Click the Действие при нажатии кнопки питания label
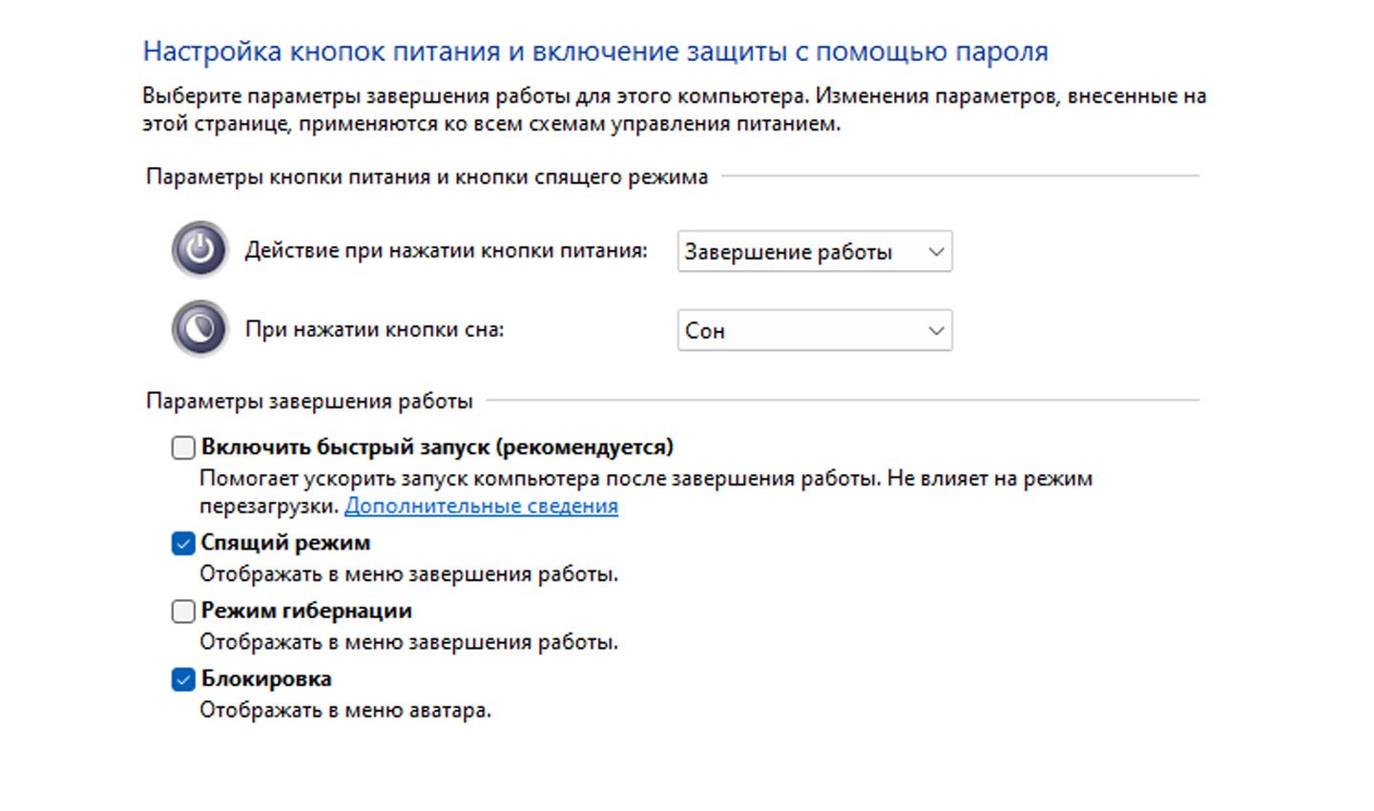 click(446, 251)
